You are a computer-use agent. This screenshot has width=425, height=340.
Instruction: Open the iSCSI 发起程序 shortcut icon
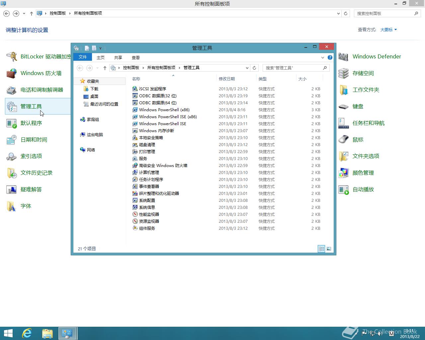[x=135, y=89]
